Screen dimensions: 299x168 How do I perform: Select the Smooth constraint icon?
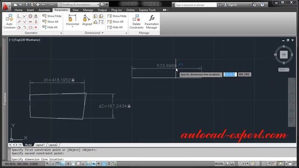click(25, 28)
